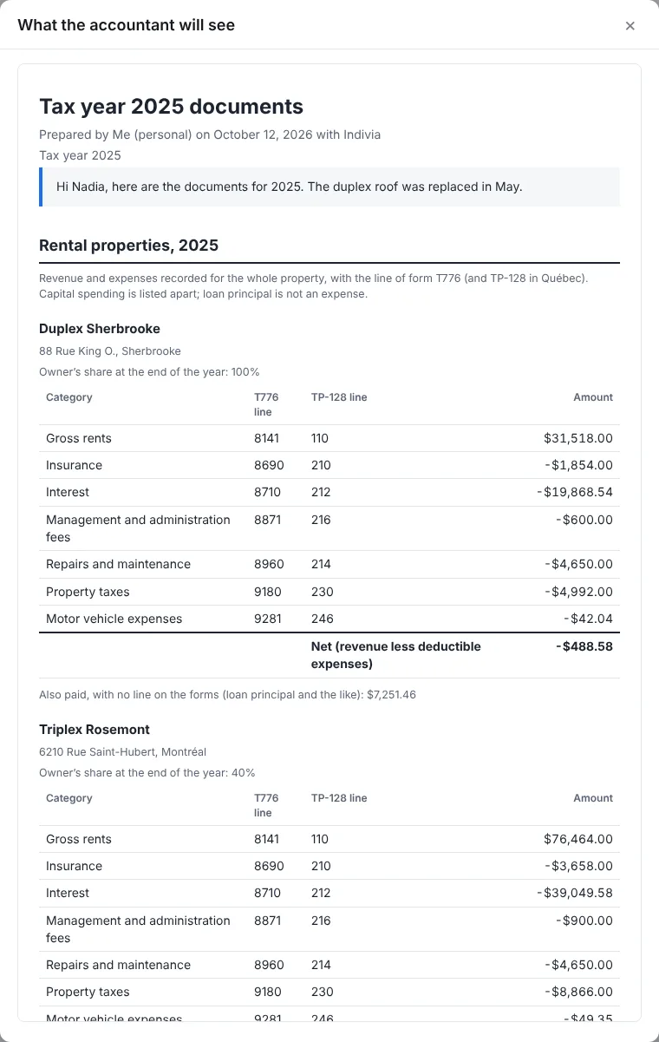Select the Duplex Sherbrooke property heading

coord(100,329)
